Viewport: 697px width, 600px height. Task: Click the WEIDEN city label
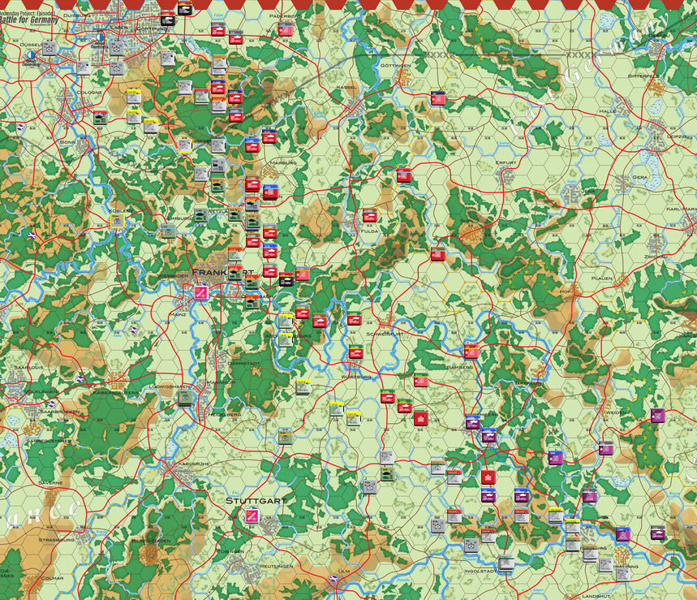(616, 412)
